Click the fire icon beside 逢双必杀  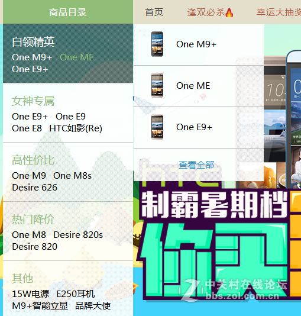[229, 12]
